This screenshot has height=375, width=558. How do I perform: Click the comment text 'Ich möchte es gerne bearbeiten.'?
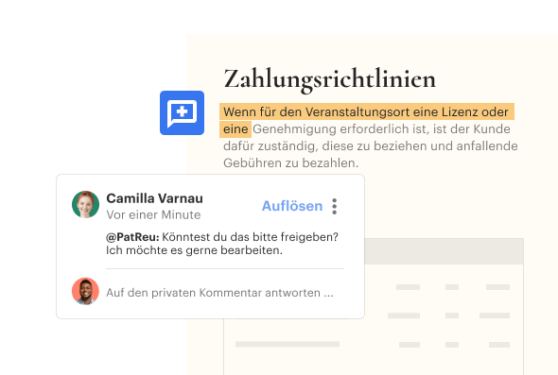pyautogui.click(x=194, y=250)
